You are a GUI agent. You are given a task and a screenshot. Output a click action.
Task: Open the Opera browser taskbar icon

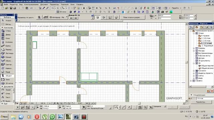coord(37,117)
